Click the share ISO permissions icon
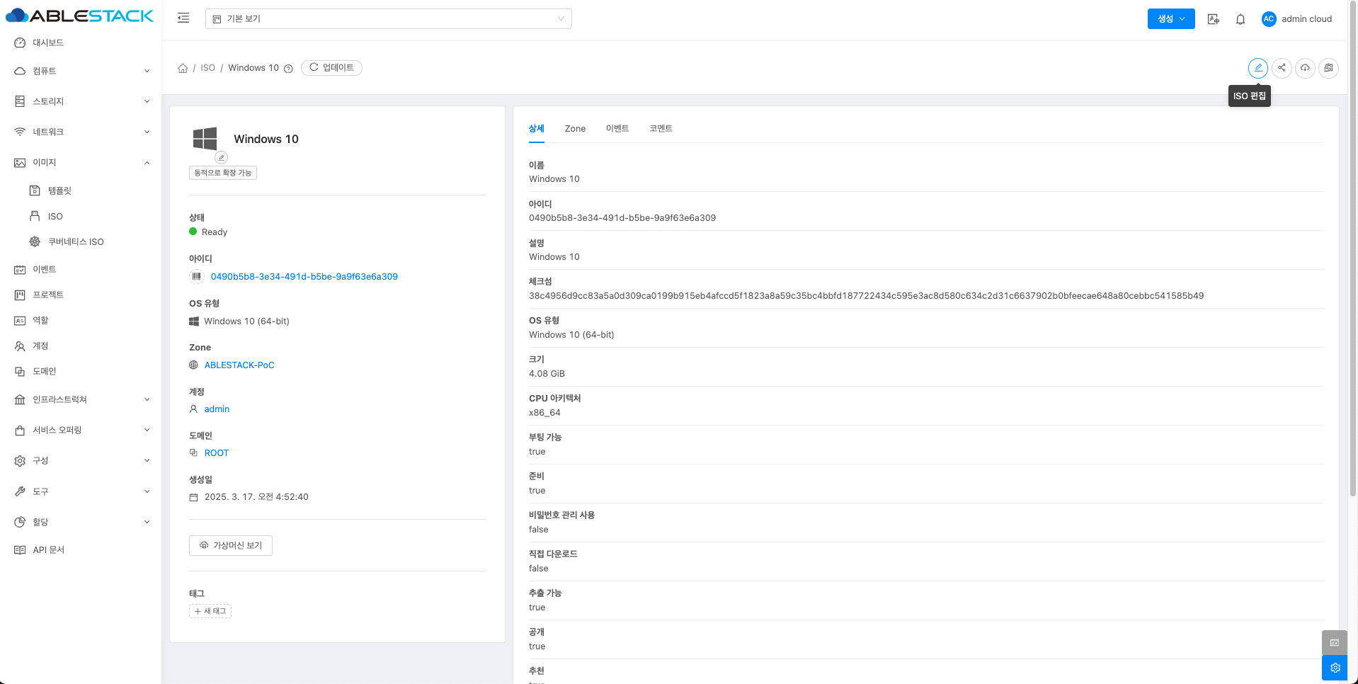 1282,68
